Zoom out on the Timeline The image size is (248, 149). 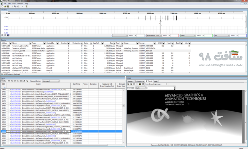6,35
